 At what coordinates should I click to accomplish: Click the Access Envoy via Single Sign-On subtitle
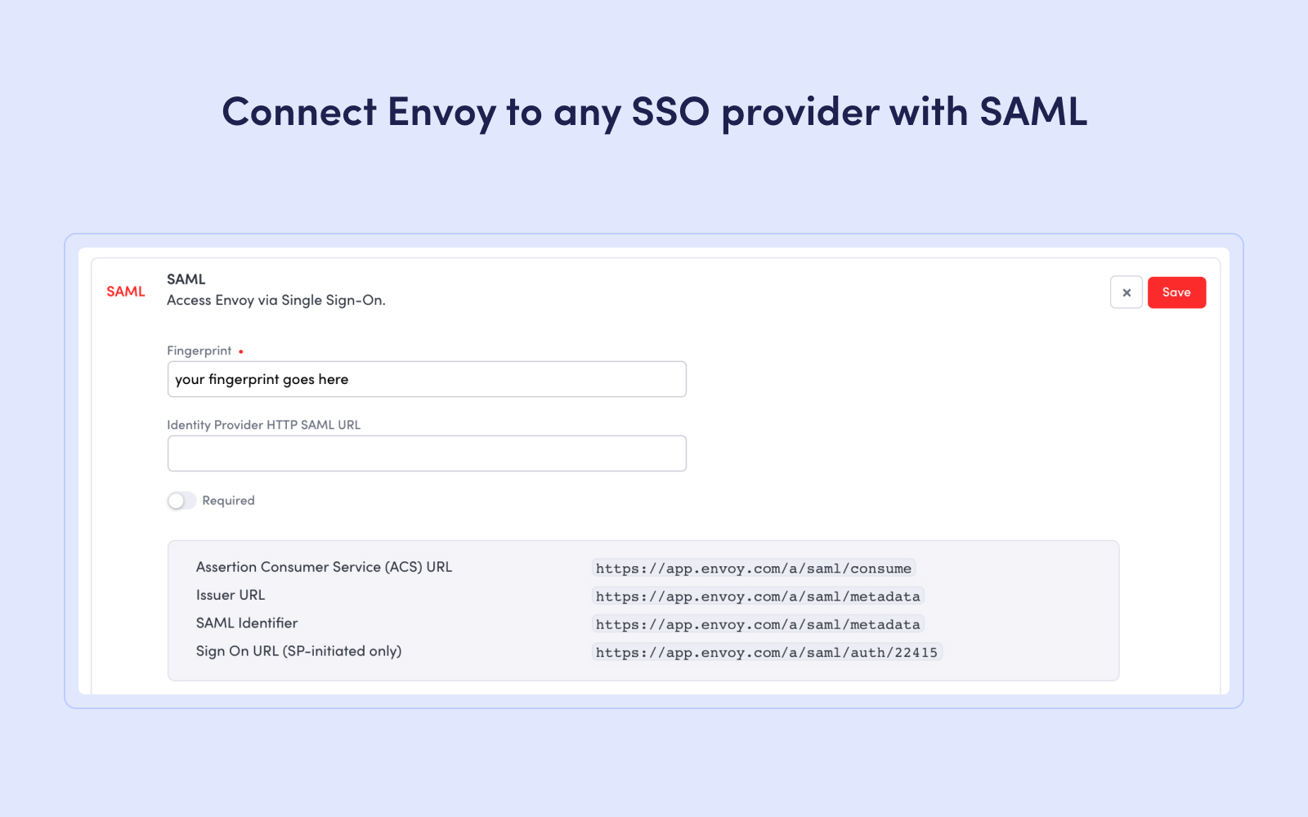275,300
